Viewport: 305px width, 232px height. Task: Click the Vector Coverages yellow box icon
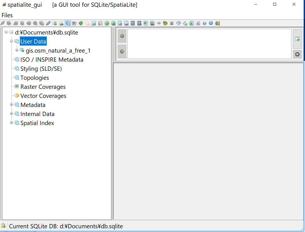17,95
